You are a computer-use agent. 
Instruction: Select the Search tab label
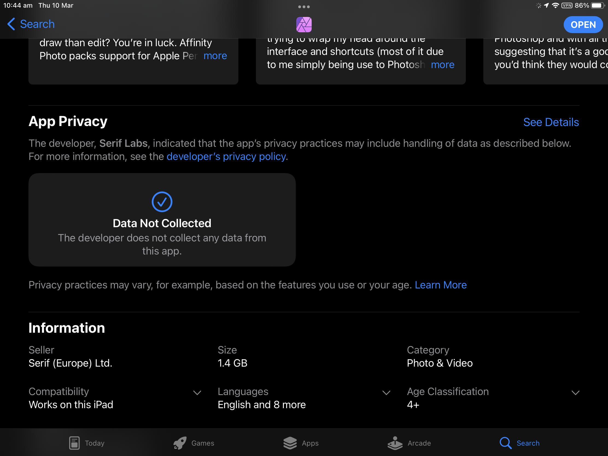click(528, 443)
